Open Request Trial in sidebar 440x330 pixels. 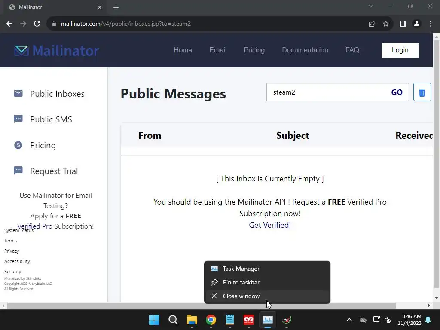pyautogui.click(x=54, y=171)
